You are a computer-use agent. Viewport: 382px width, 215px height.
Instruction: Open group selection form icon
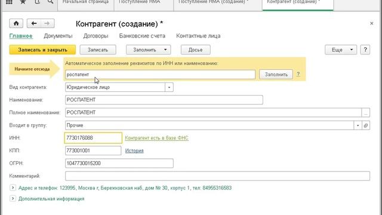[x=366, y=125]
